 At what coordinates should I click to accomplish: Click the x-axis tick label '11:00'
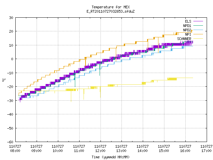point(79,151)
